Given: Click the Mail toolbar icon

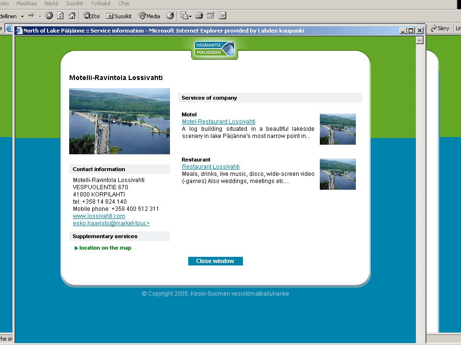Looking at the screenshot, I should click(x=184, y=15).
